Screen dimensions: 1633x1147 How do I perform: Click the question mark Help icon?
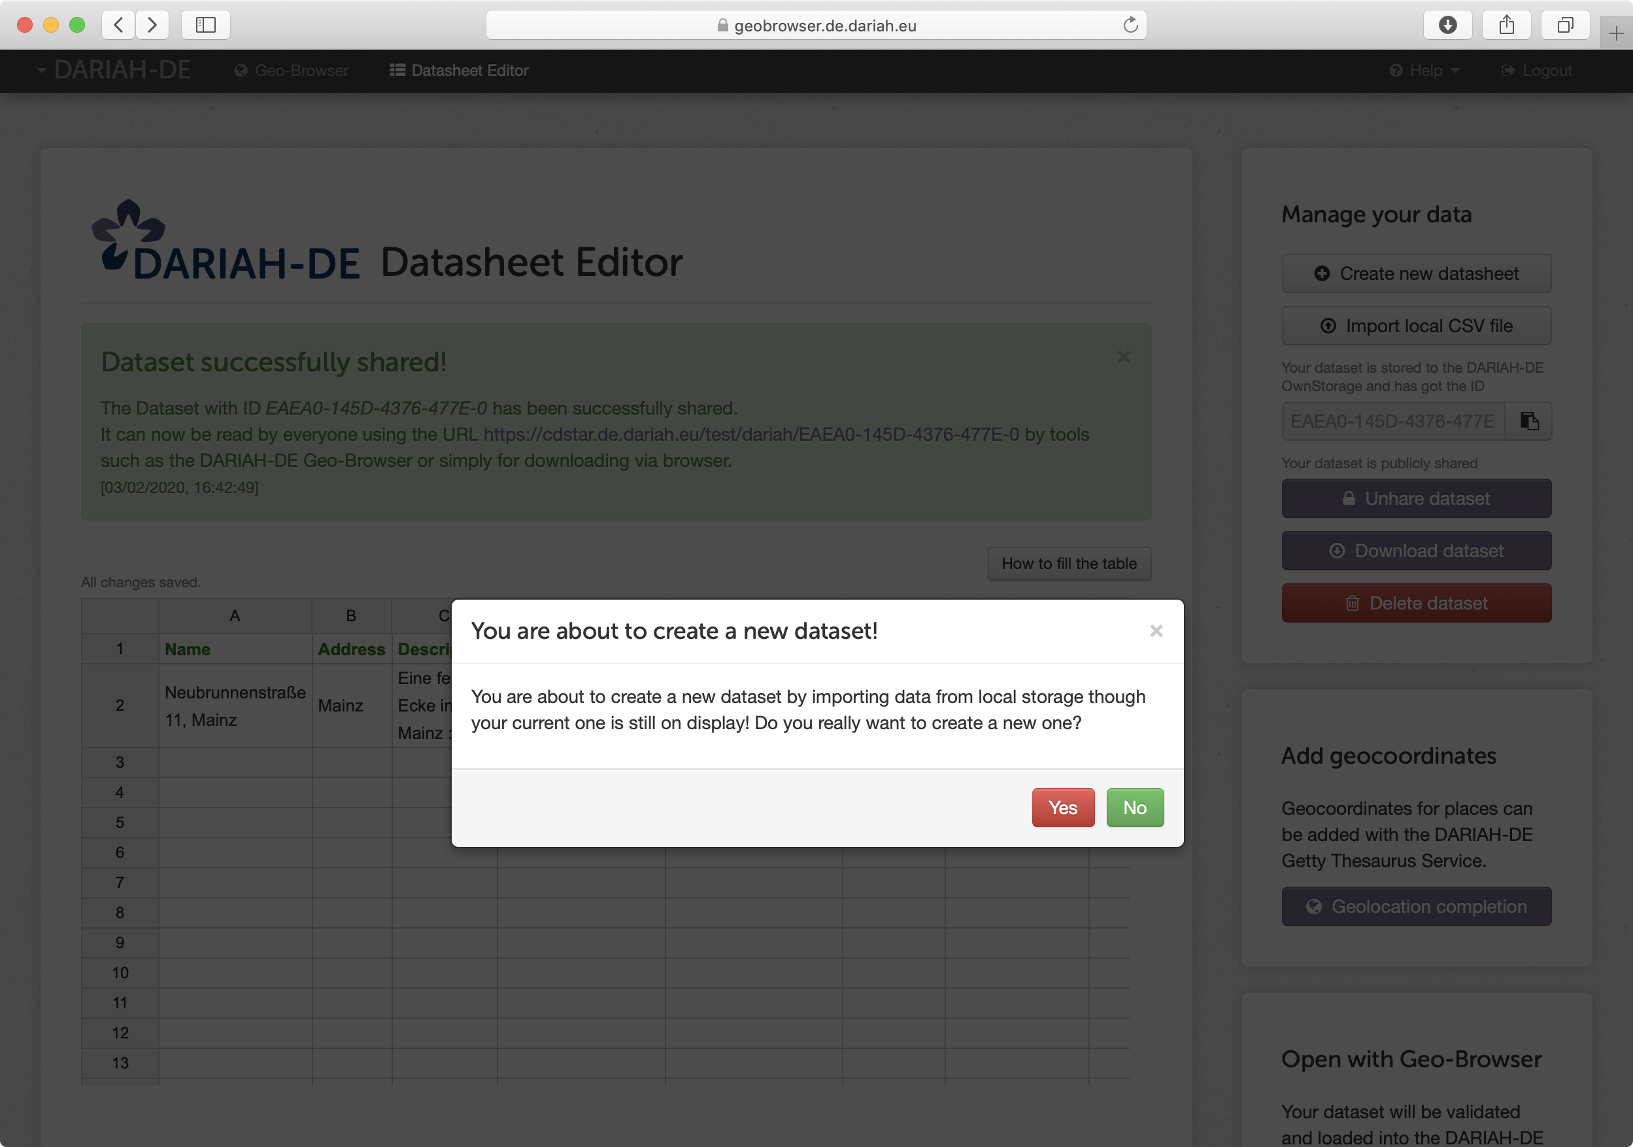click(x=1396, y=71)
